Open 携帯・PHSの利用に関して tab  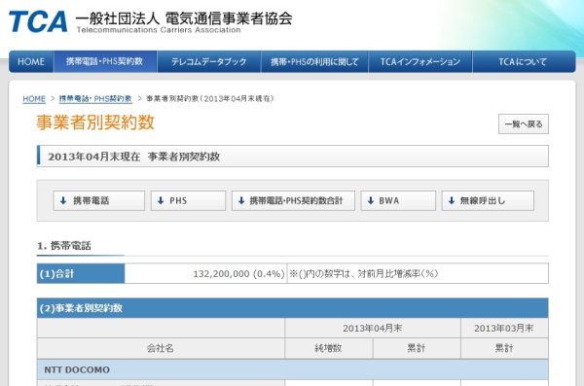(314, 61)
